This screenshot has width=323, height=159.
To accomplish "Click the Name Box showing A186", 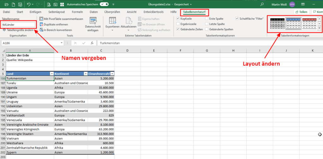I will [31, 43].
